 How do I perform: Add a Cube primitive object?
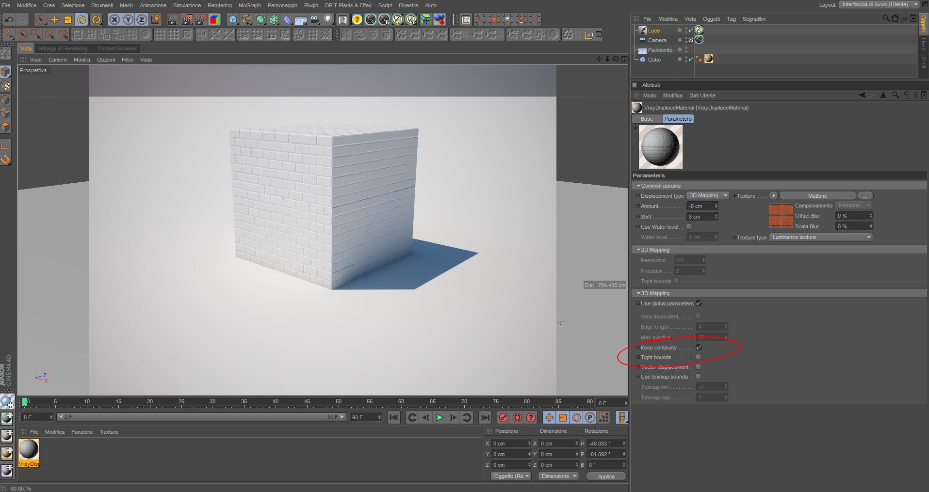click(233, 20)
